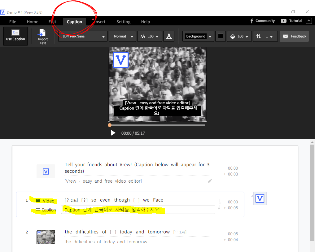The height and width of the screenshot is (252, 315).
Task: Click the '+ 00:03' duration of intro clip
Action: coord(231,174)
